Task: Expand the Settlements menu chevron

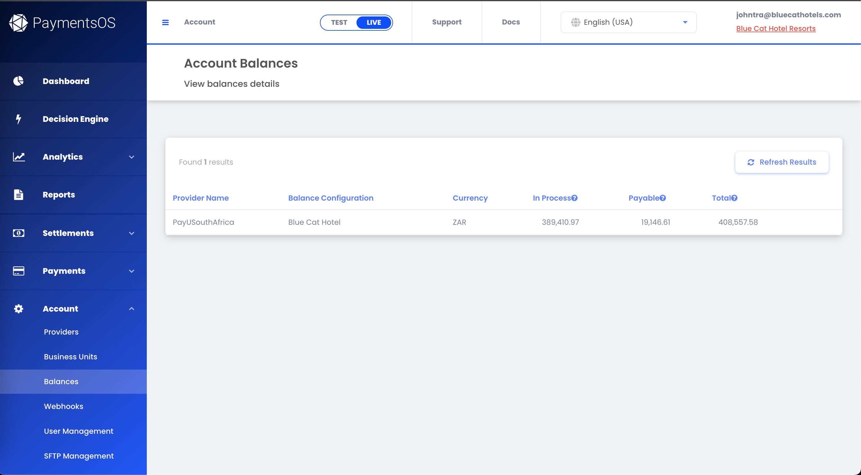Action: point(132,233)
